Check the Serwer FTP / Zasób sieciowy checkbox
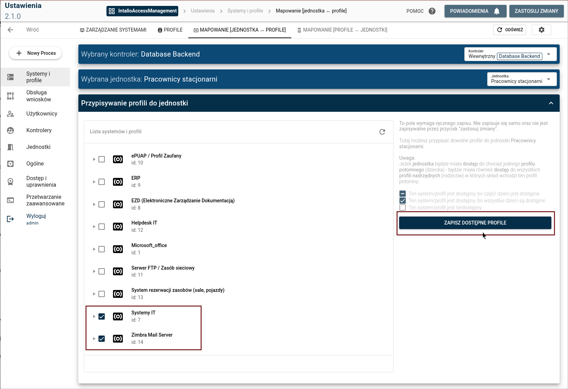This screenshot has height=389, width=568. pos(102,271)
